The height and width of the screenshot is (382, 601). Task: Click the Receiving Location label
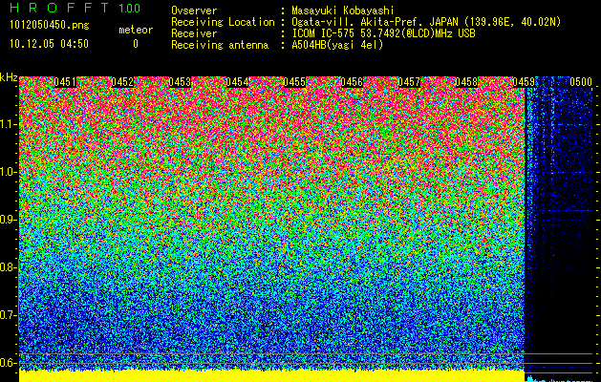223,22
